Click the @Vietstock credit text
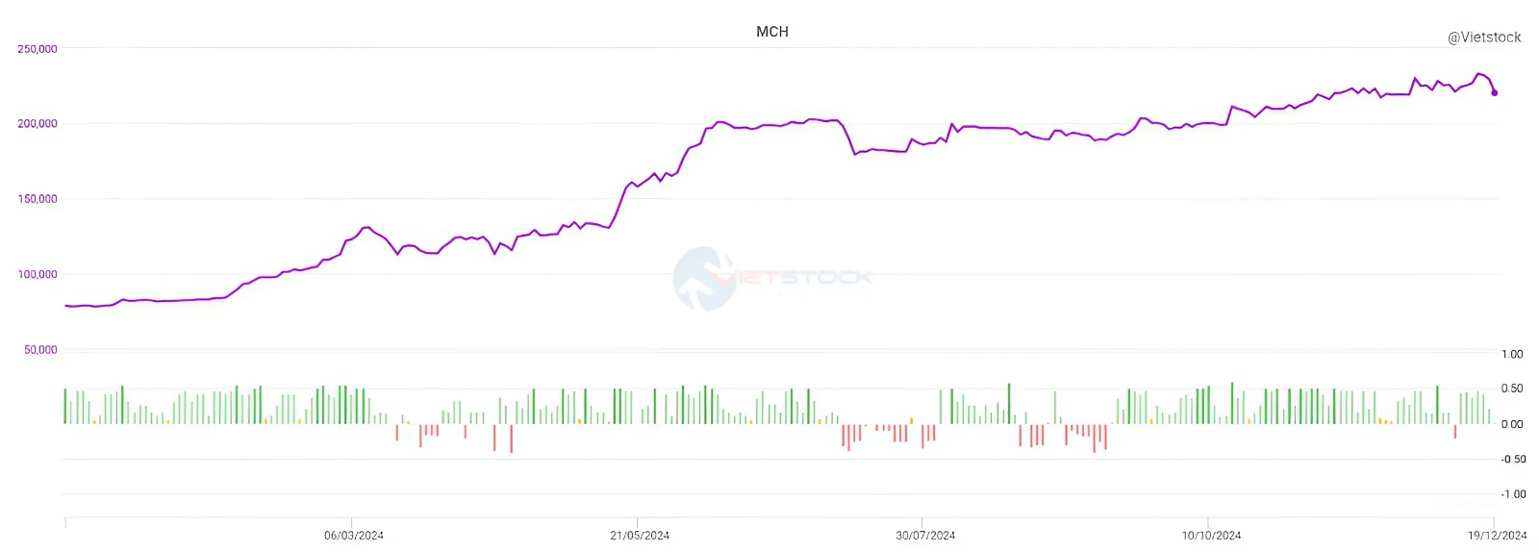The width and height of the screenshot is (1539, 552). [x=1484, y=38]
